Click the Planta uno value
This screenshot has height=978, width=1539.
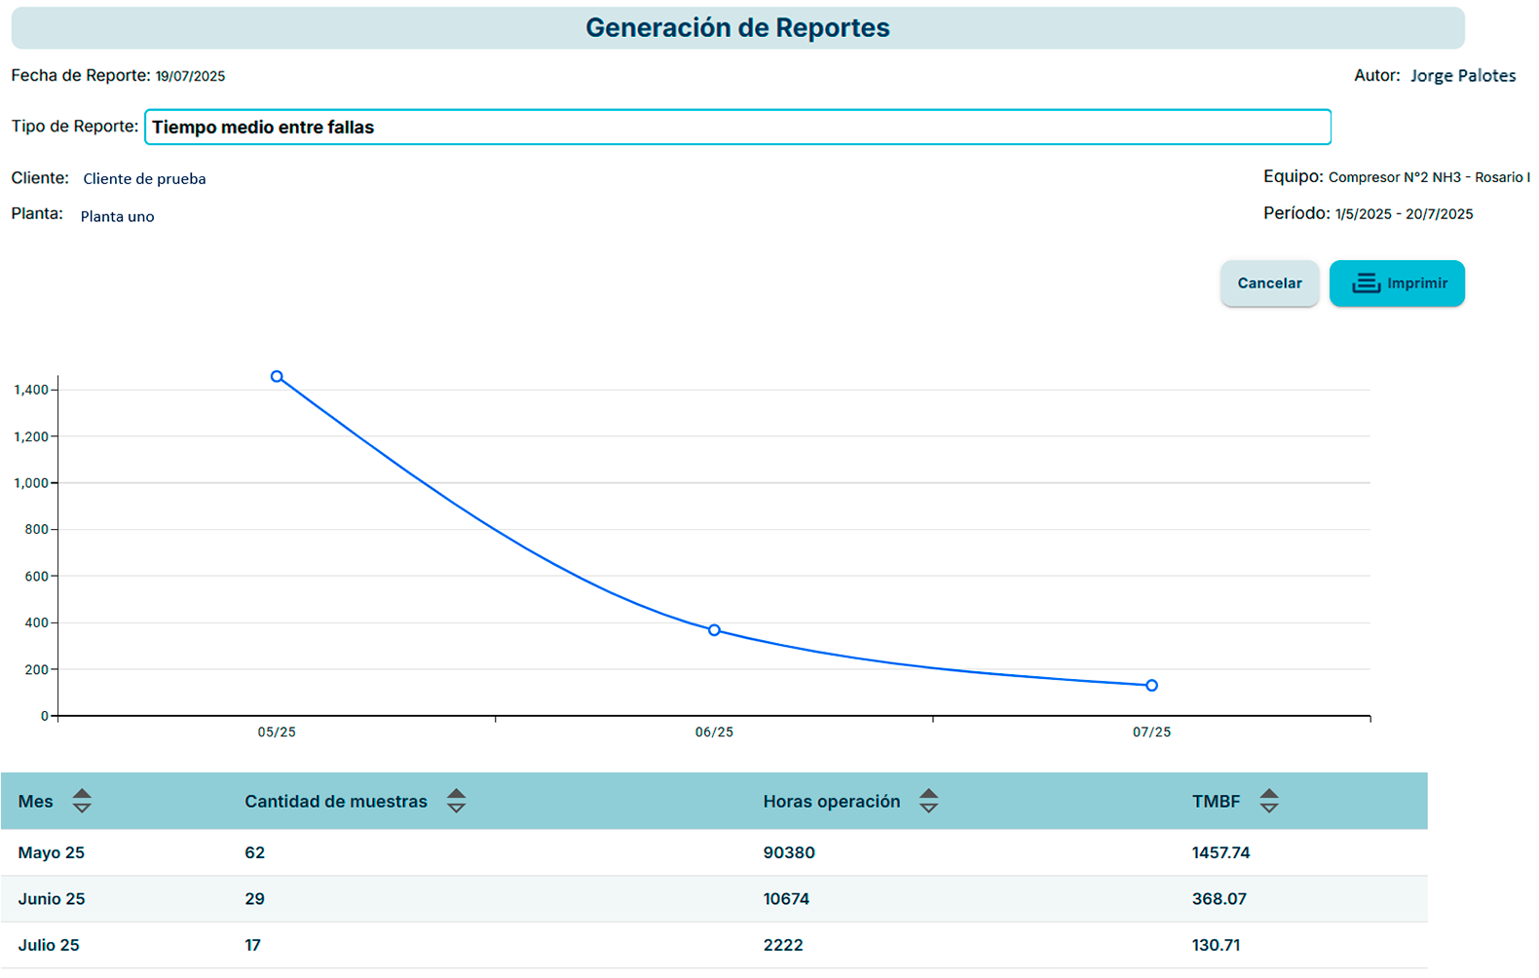click(117, 216)
